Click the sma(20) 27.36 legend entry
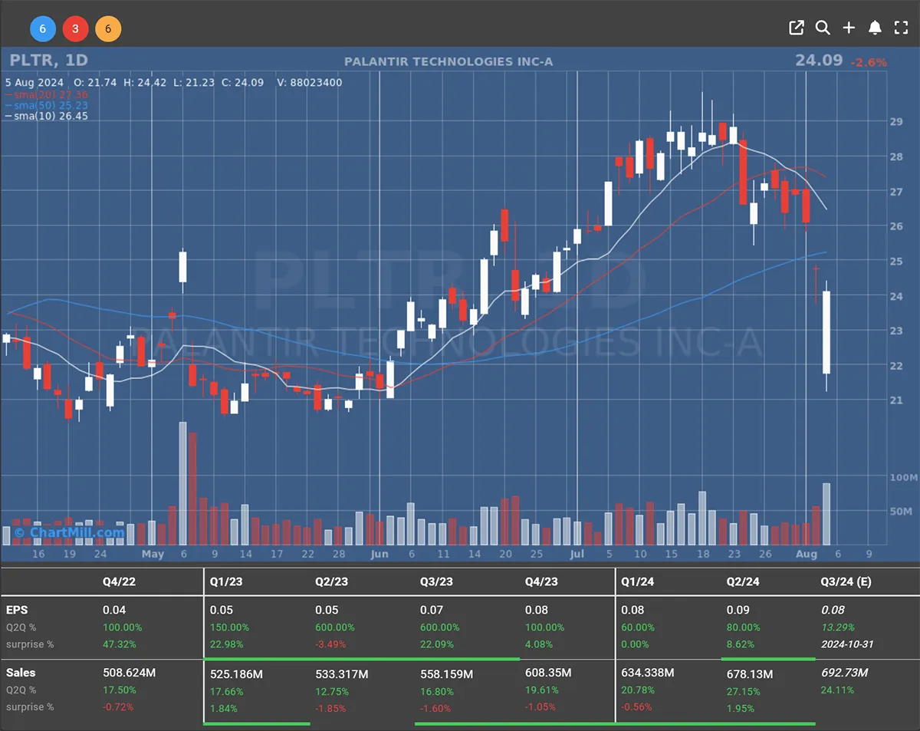 [x=46, y=94]
